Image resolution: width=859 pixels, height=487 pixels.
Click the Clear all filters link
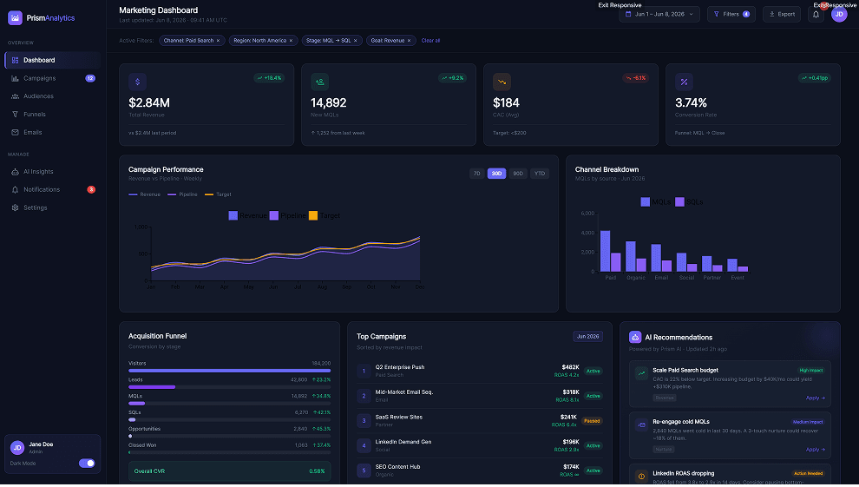tap(430, 41)
